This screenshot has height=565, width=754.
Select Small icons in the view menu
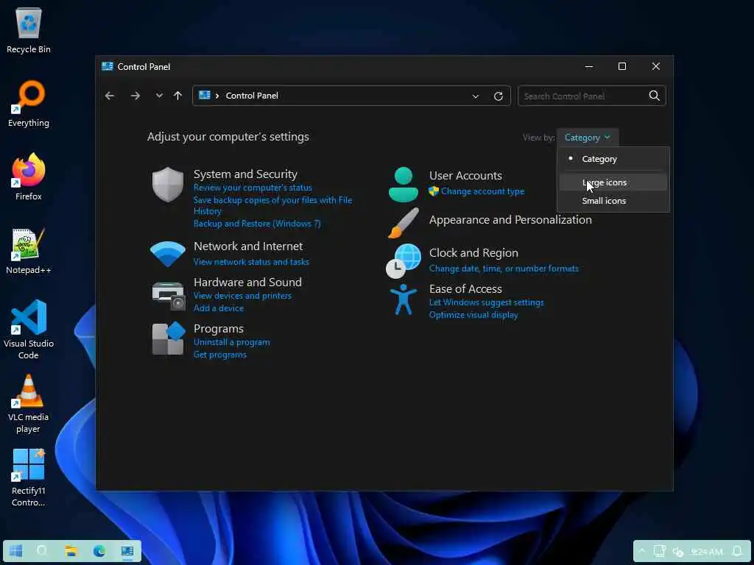pos(613,201)
